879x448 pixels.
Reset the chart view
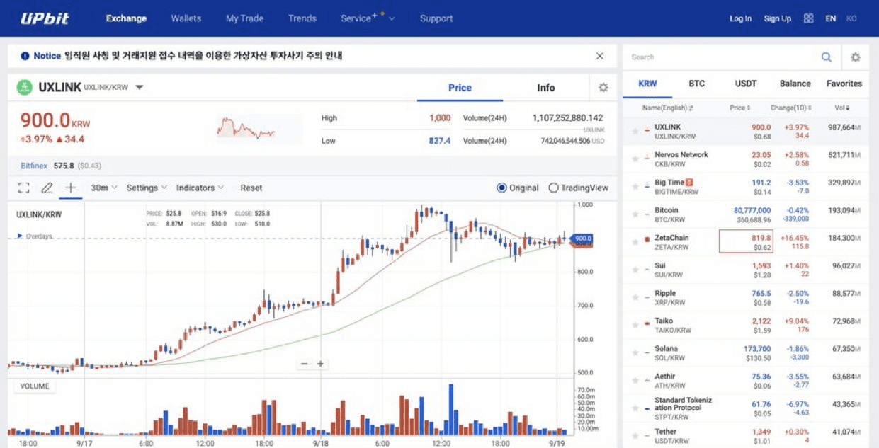tap(251, 188)
